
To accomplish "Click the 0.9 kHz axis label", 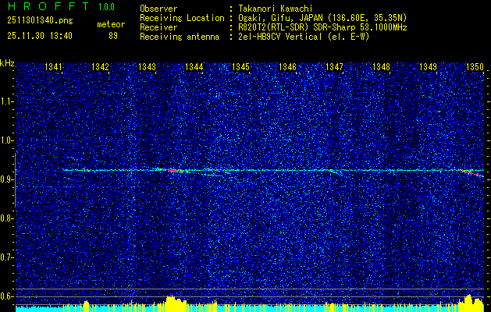I will click(6, 179).
